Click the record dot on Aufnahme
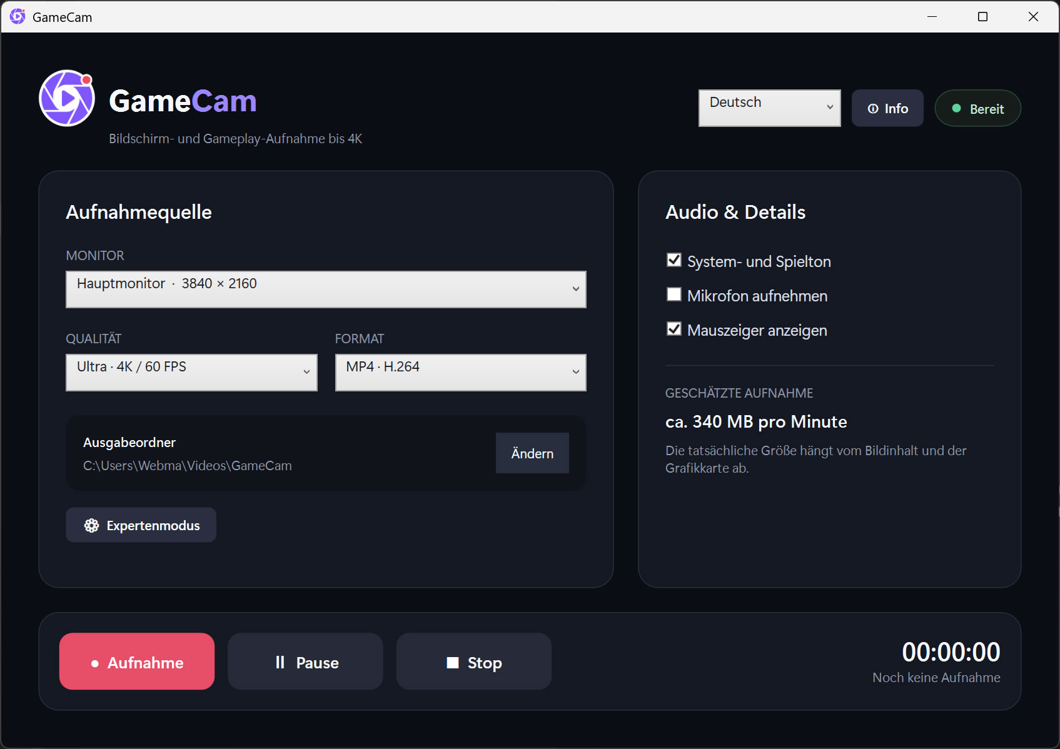1060x749 pixels. (95, 663)
